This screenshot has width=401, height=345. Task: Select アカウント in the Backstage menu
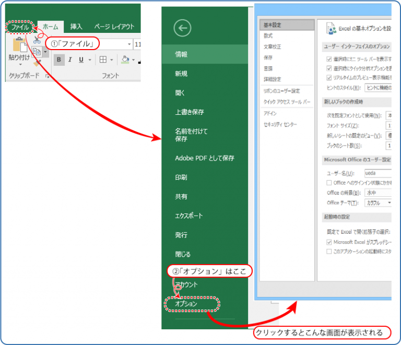click(x=186, y=284)
